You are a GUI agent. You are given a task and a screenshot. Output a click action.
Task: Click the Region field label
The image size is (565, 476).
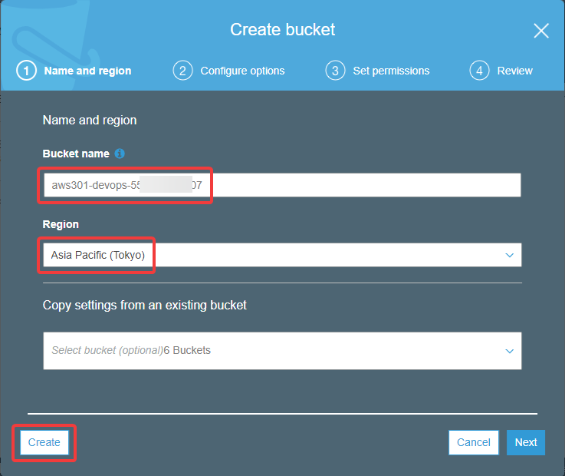(x=61, y=224)
